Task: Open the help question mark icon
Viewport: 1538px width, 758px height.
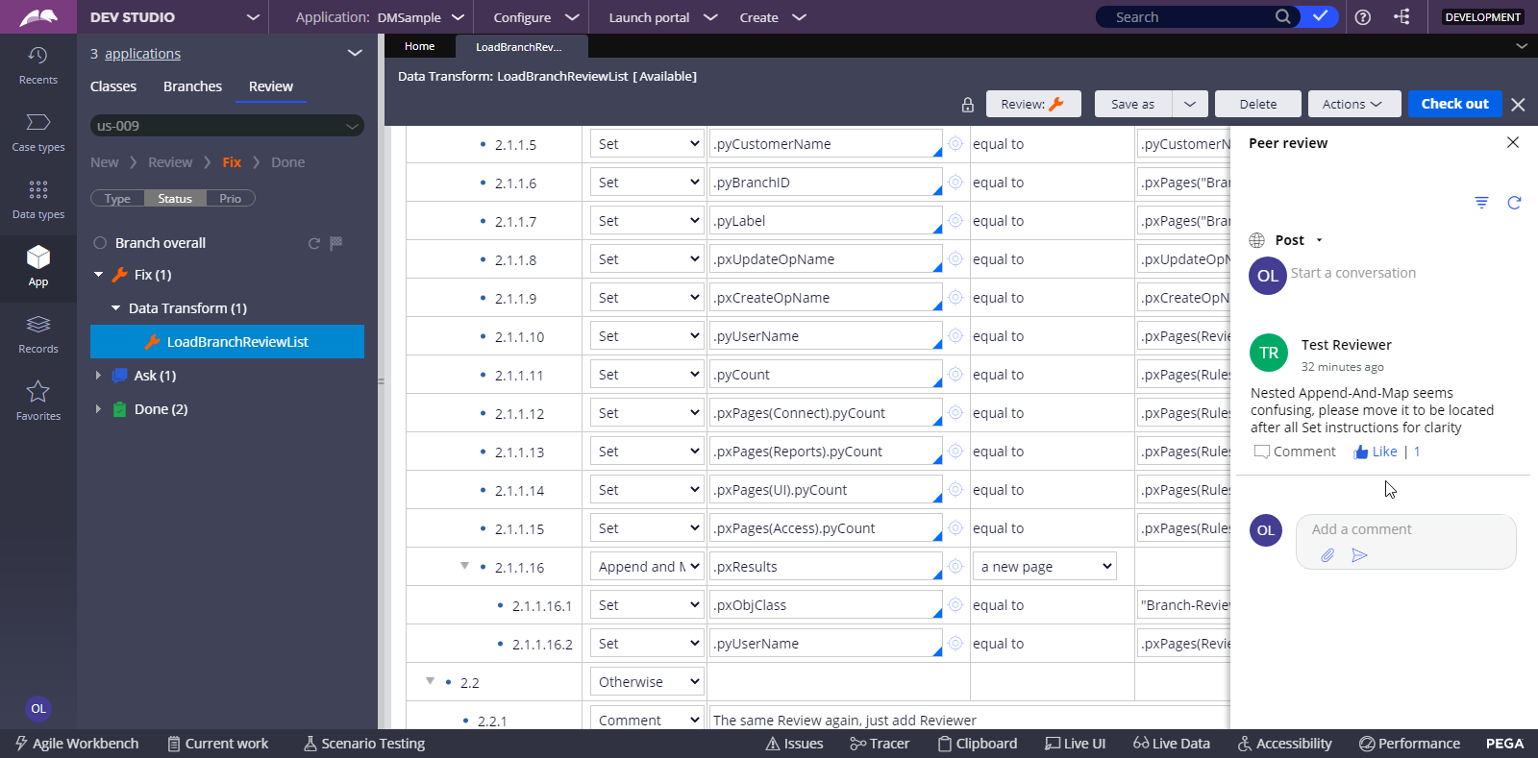Action: 1363,17
